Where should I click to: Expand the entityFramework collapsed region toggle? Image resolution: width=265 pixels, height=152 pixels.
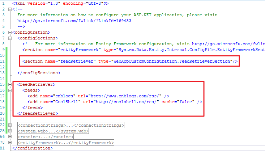pos(10,142)
